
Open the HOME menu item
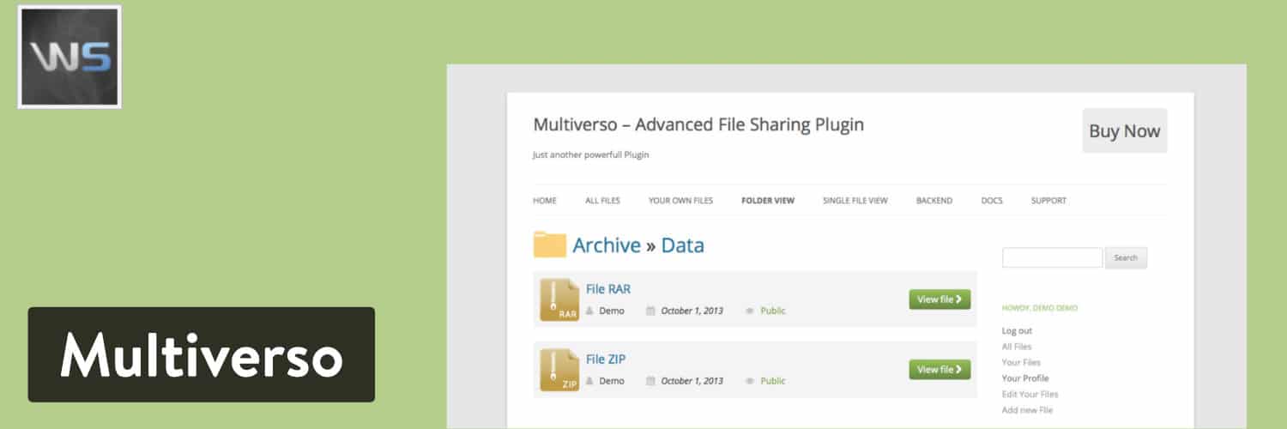[x=545, y=201]
